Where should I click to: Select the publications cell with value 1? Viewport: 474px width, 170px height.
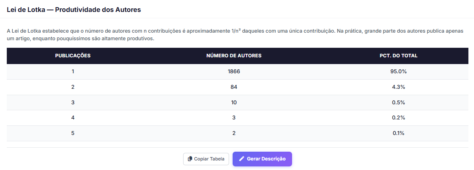pos(73,72)
